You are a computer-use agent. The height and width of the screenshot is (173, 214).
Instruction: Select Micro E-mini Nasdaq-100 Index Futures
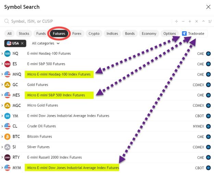pyautogui.click(x=59, y=74)
